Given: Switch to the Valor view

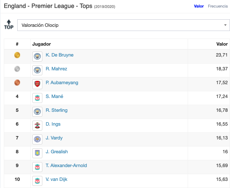Looking at the screenshot, I should [199, 6].
